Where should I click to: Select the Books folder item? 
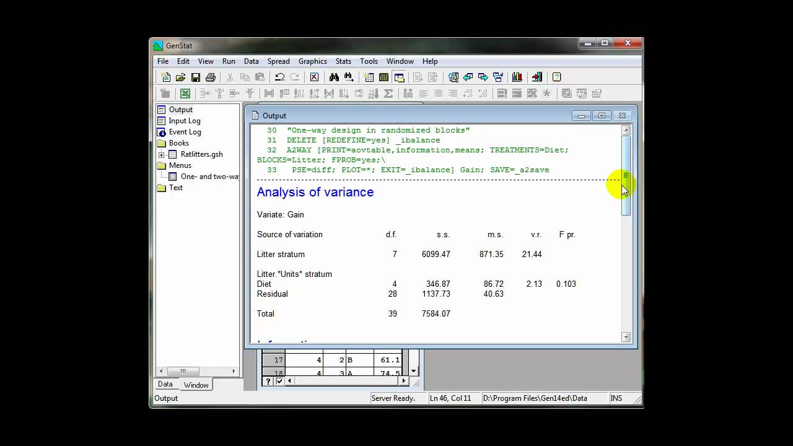point(178,143)
